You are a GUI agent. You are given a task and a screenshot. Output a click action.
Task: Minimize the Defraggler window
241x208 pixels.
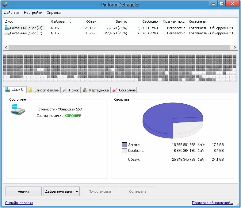coord(213,3)
